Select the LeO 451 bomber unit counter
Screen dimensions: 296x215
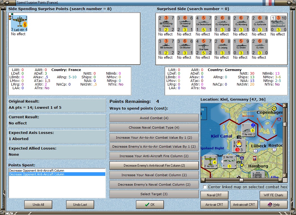19,23
